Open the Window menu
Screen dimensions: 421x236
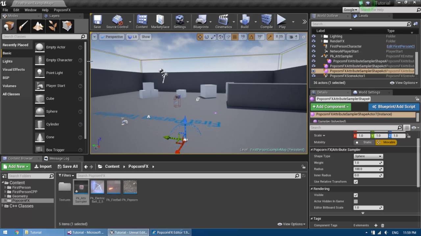(x=30, y=10)
